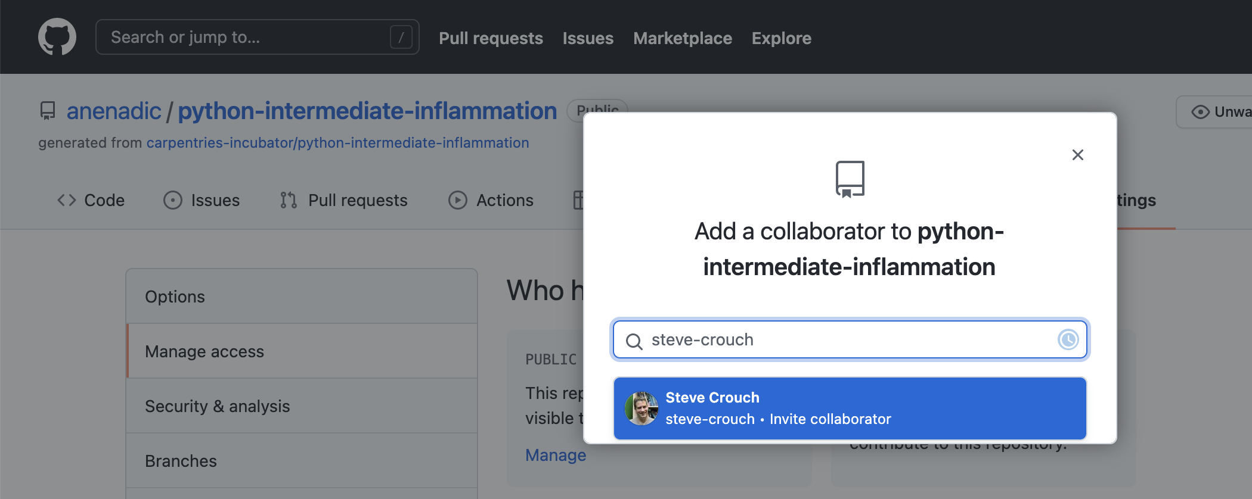Click the PUBLIC label in access card
The image size is (1252, 499).
pyautogui.click(x=551, y=360)
